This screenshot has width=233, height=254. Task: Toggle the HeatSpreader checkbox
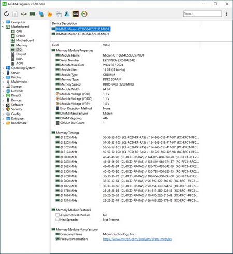[x=57, y=219]
